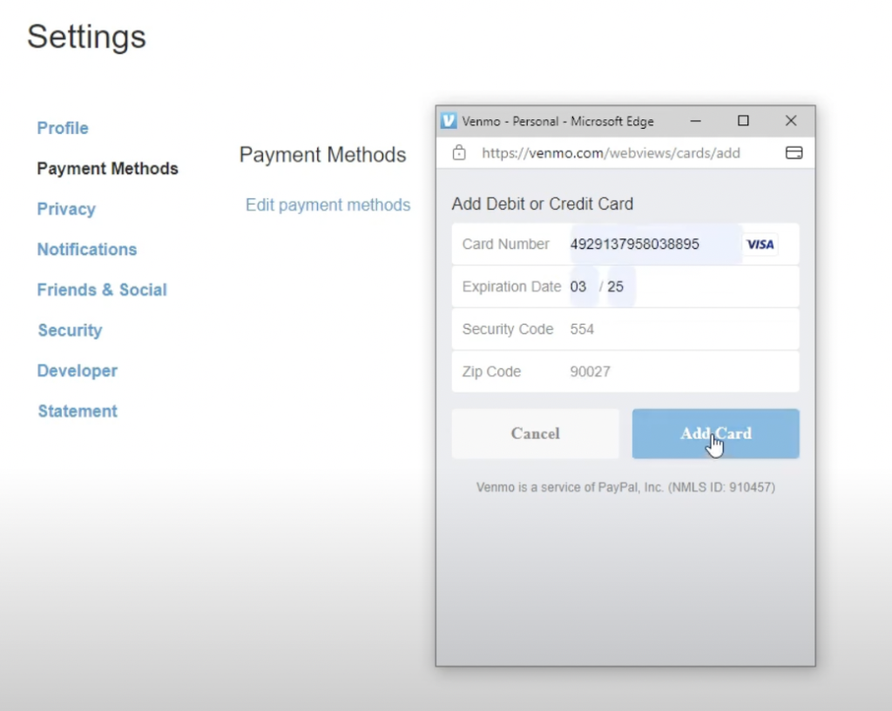Open the Edit payment methods link

point(328,205)
